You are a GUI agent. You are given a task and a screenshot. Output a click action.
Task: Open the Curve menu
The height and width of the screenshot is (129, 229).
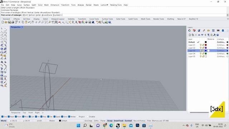tap(19, 5)
